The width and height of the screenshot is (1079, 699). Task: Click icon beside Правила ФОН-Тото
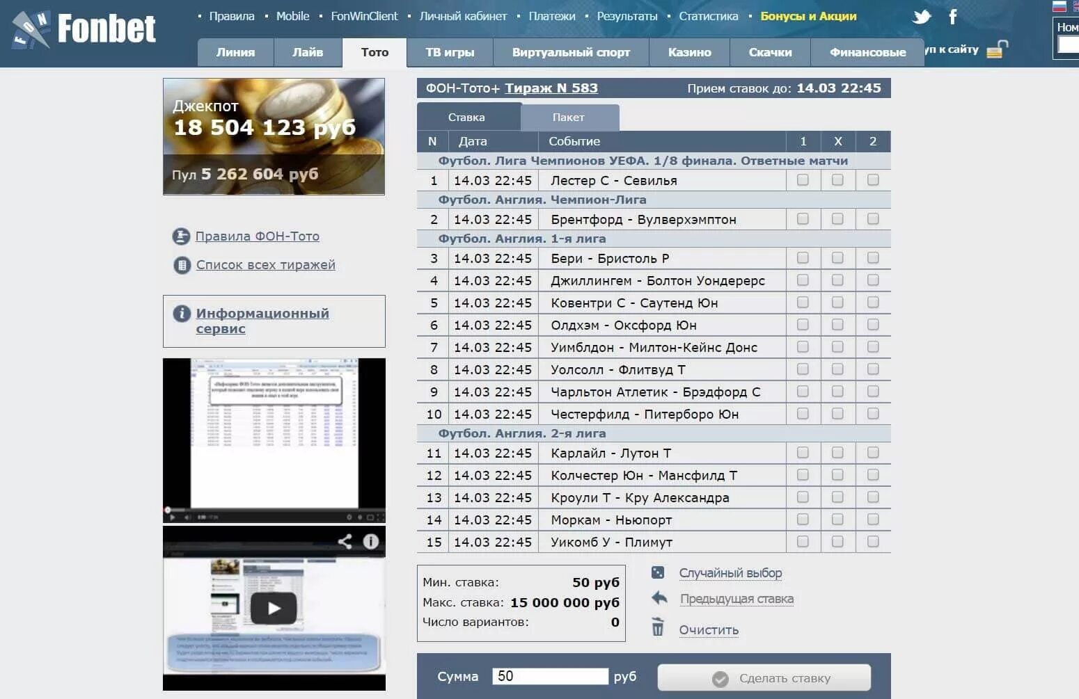pos(181,236)
